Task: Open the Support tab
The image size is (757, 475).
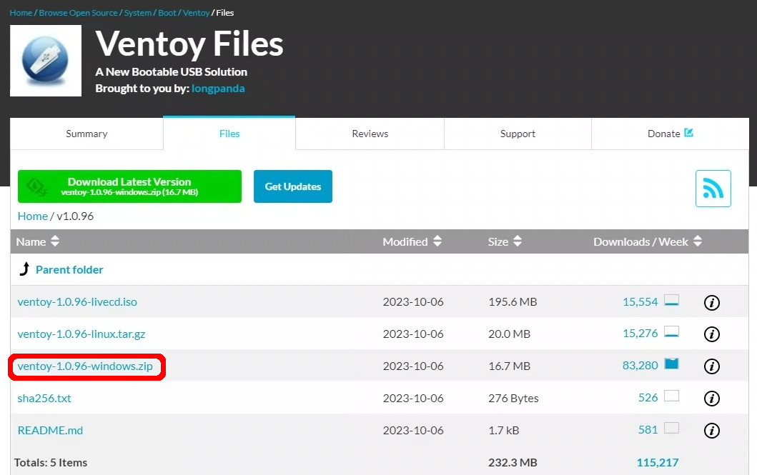Action: point(518,133)
